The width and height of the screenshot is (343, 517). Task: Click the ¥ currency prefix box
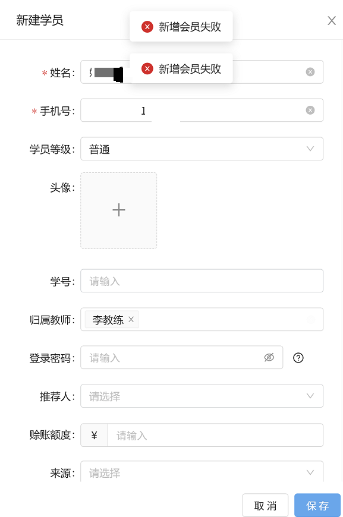pos(94,435)
